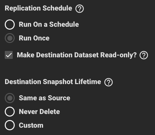Show help for Make Destination Dataset Read-only

pyautogui.click(x=144, y=55)
